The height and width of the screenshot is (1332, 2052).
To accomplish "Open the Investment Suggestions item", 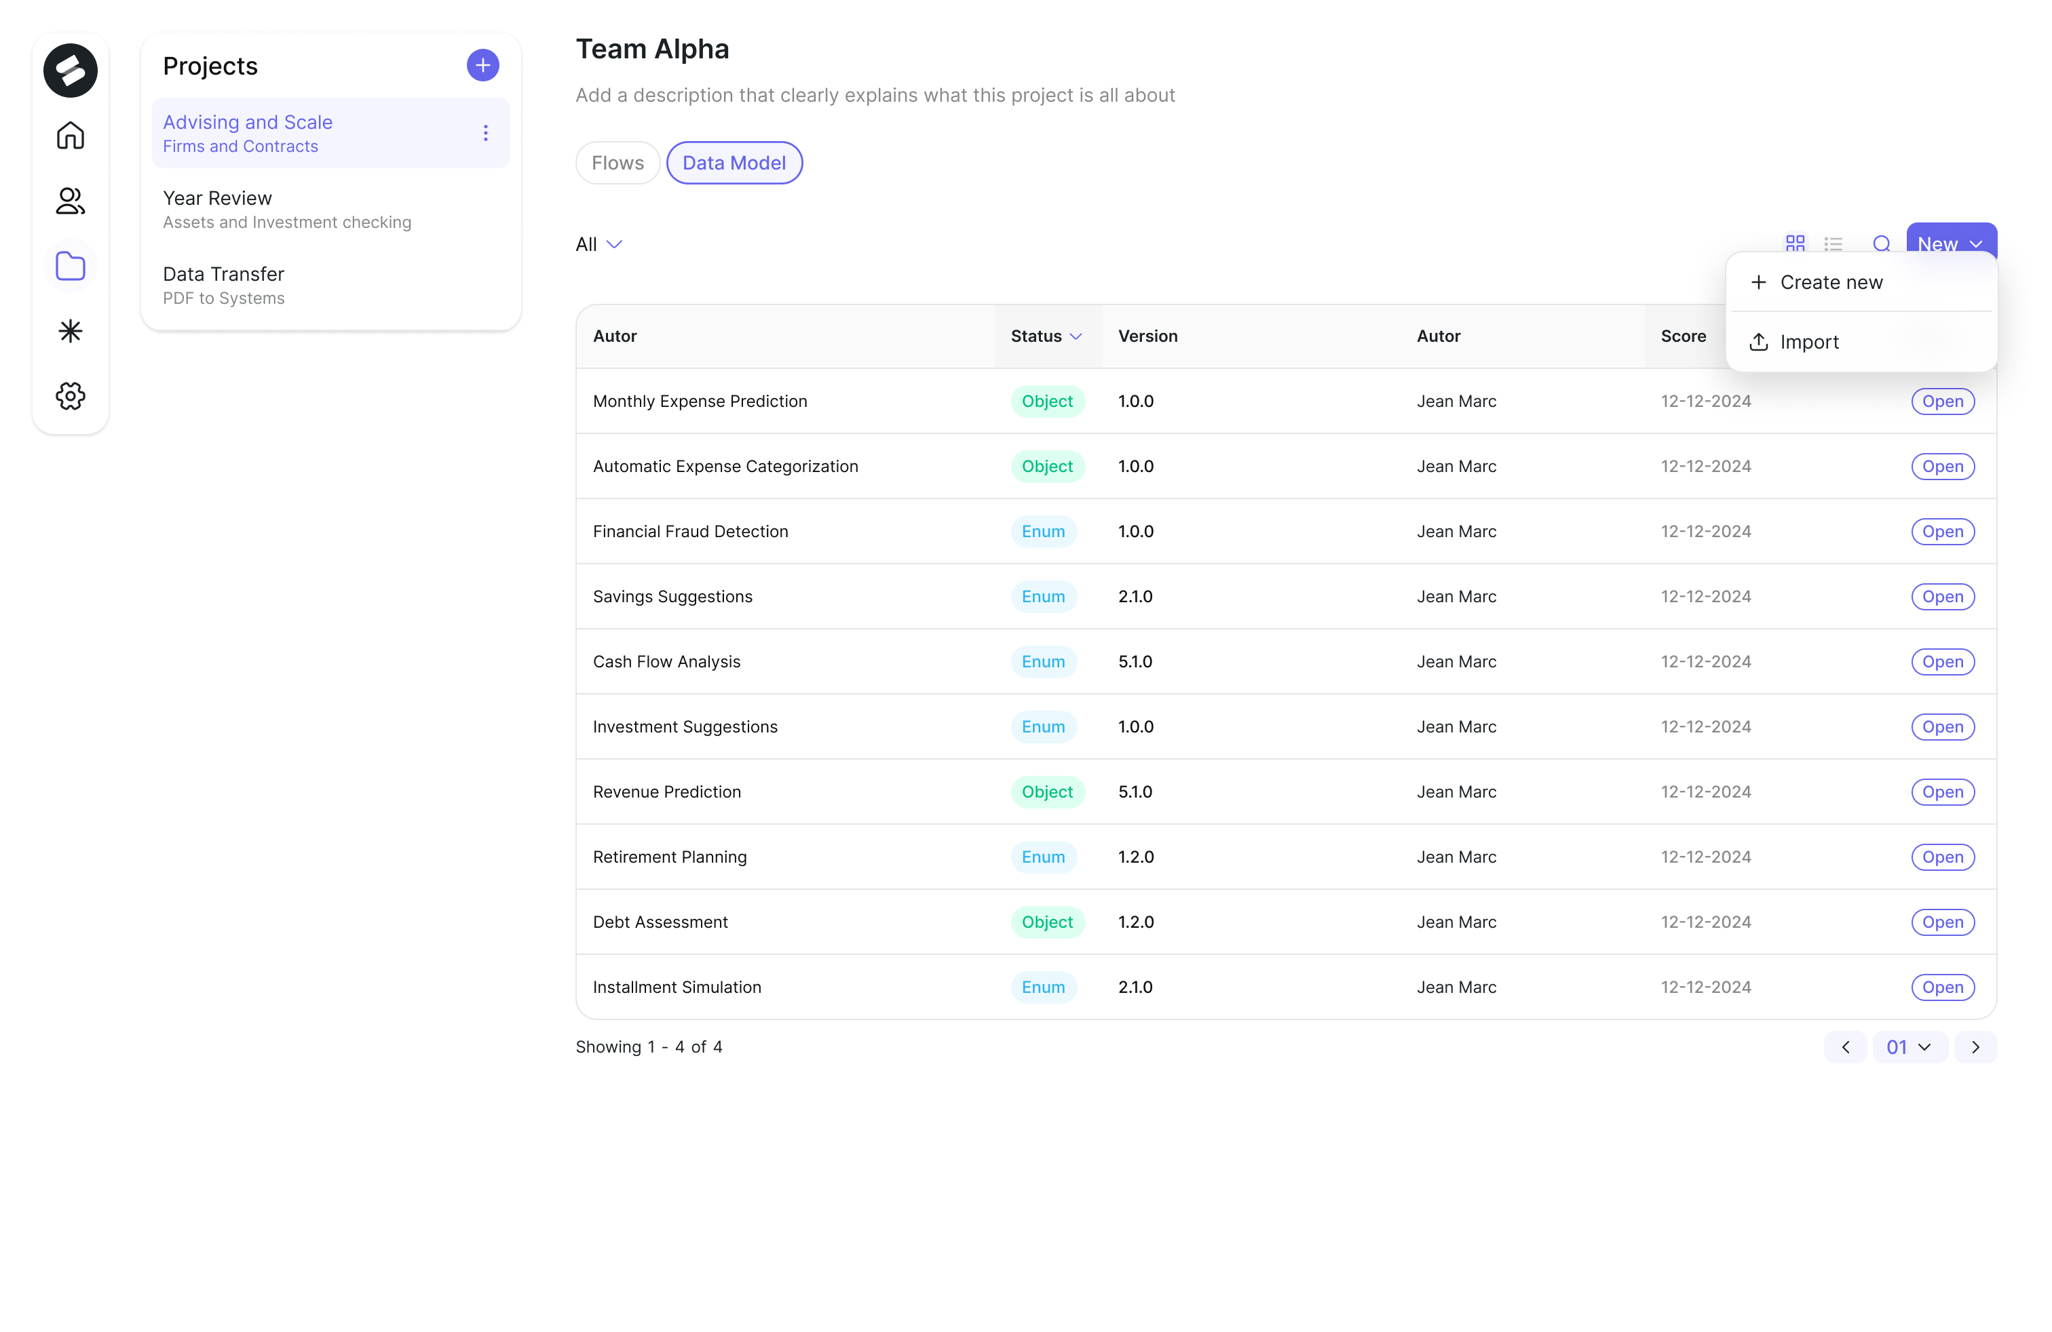I will point(1943,727).
